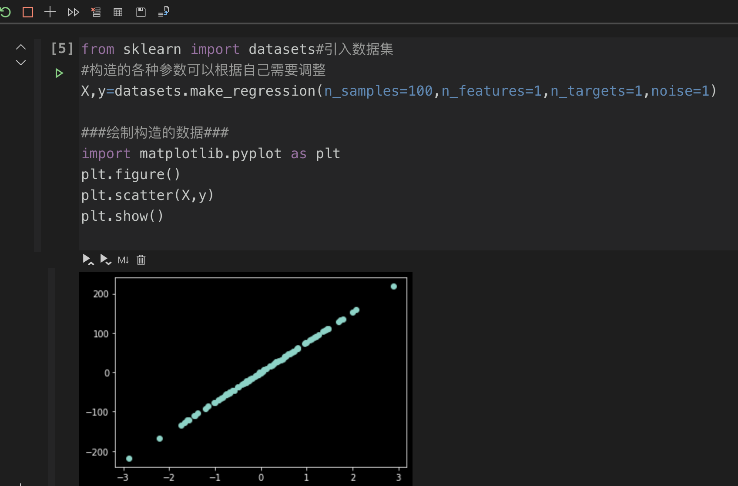Image resolution: width=738 pixels, height=486 pixels.
Task: Clear all cell outputs
Action: [96, 12]
